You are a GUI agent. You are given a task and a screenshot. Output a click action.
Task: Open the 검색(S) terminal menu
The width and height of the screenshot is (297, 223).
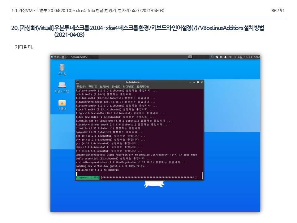click(x=116, y=86)
